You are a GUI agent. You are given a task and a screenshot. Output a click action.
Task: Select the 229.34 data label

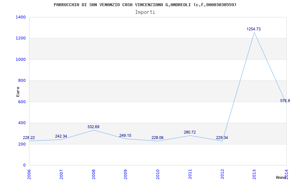tap(222, 138)
